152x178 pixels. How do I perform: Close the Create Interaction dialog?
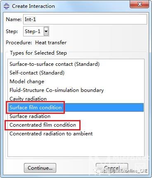139,5
